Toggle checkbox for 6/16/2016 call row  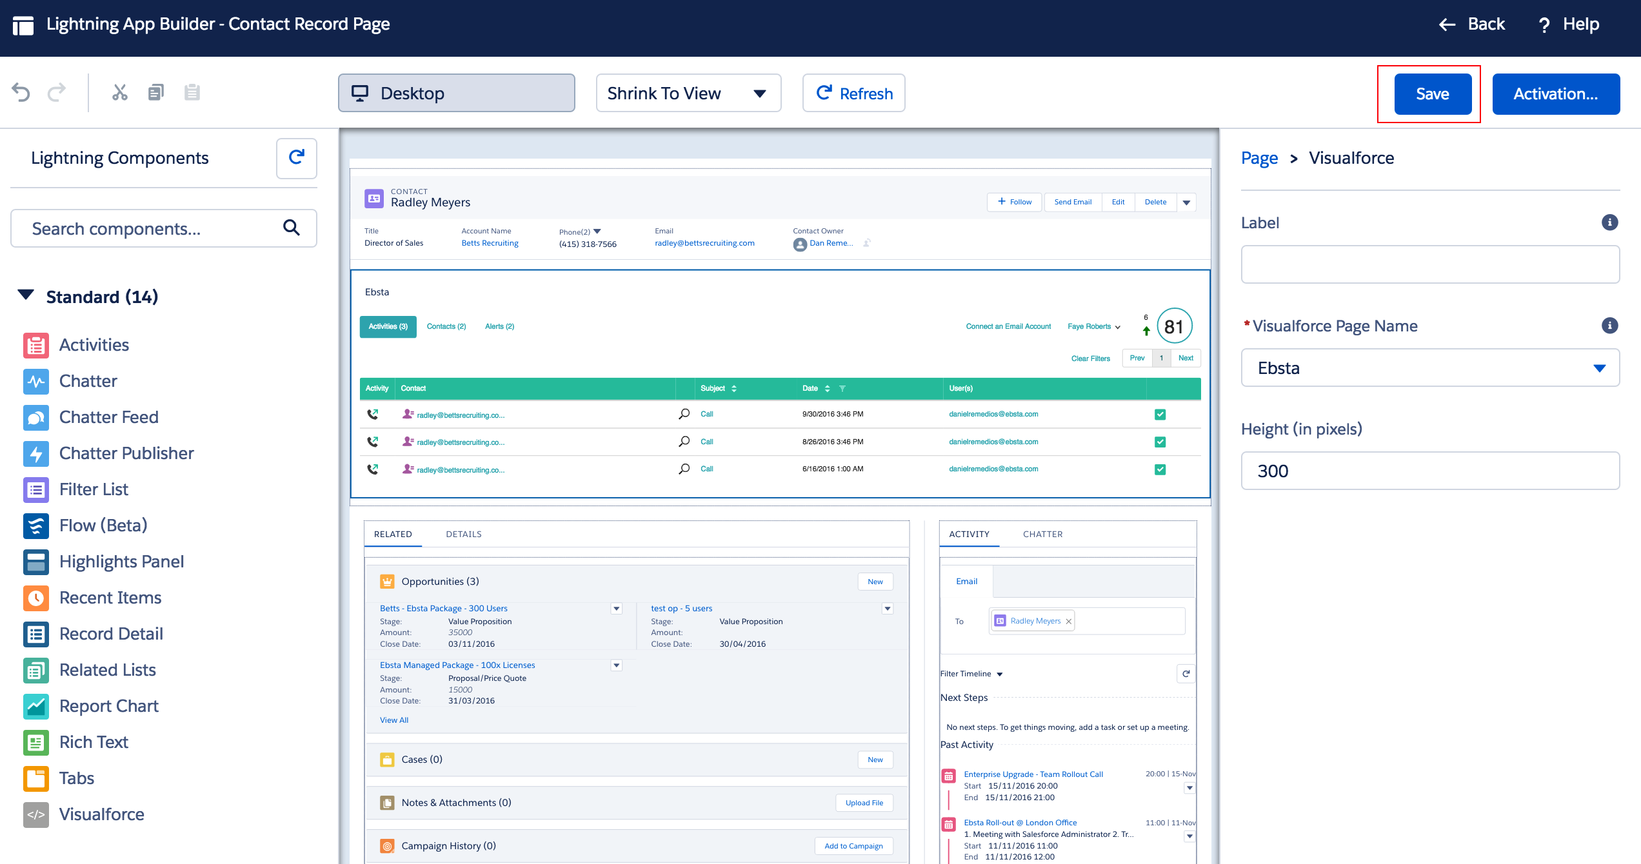(x=1160, y=469)
